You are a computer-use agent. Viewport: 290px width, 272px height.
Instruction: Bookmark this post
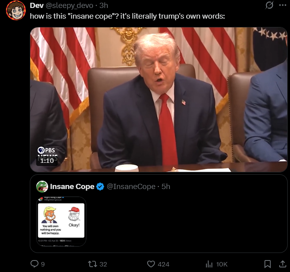point(268,264)
